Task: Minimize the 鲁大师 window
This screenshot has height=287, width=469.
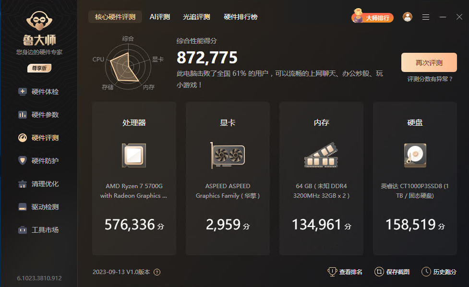Action: coord(443,17)
